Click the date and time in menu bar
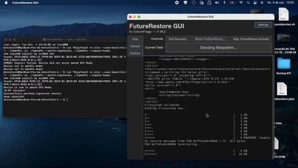 [280, 3]
